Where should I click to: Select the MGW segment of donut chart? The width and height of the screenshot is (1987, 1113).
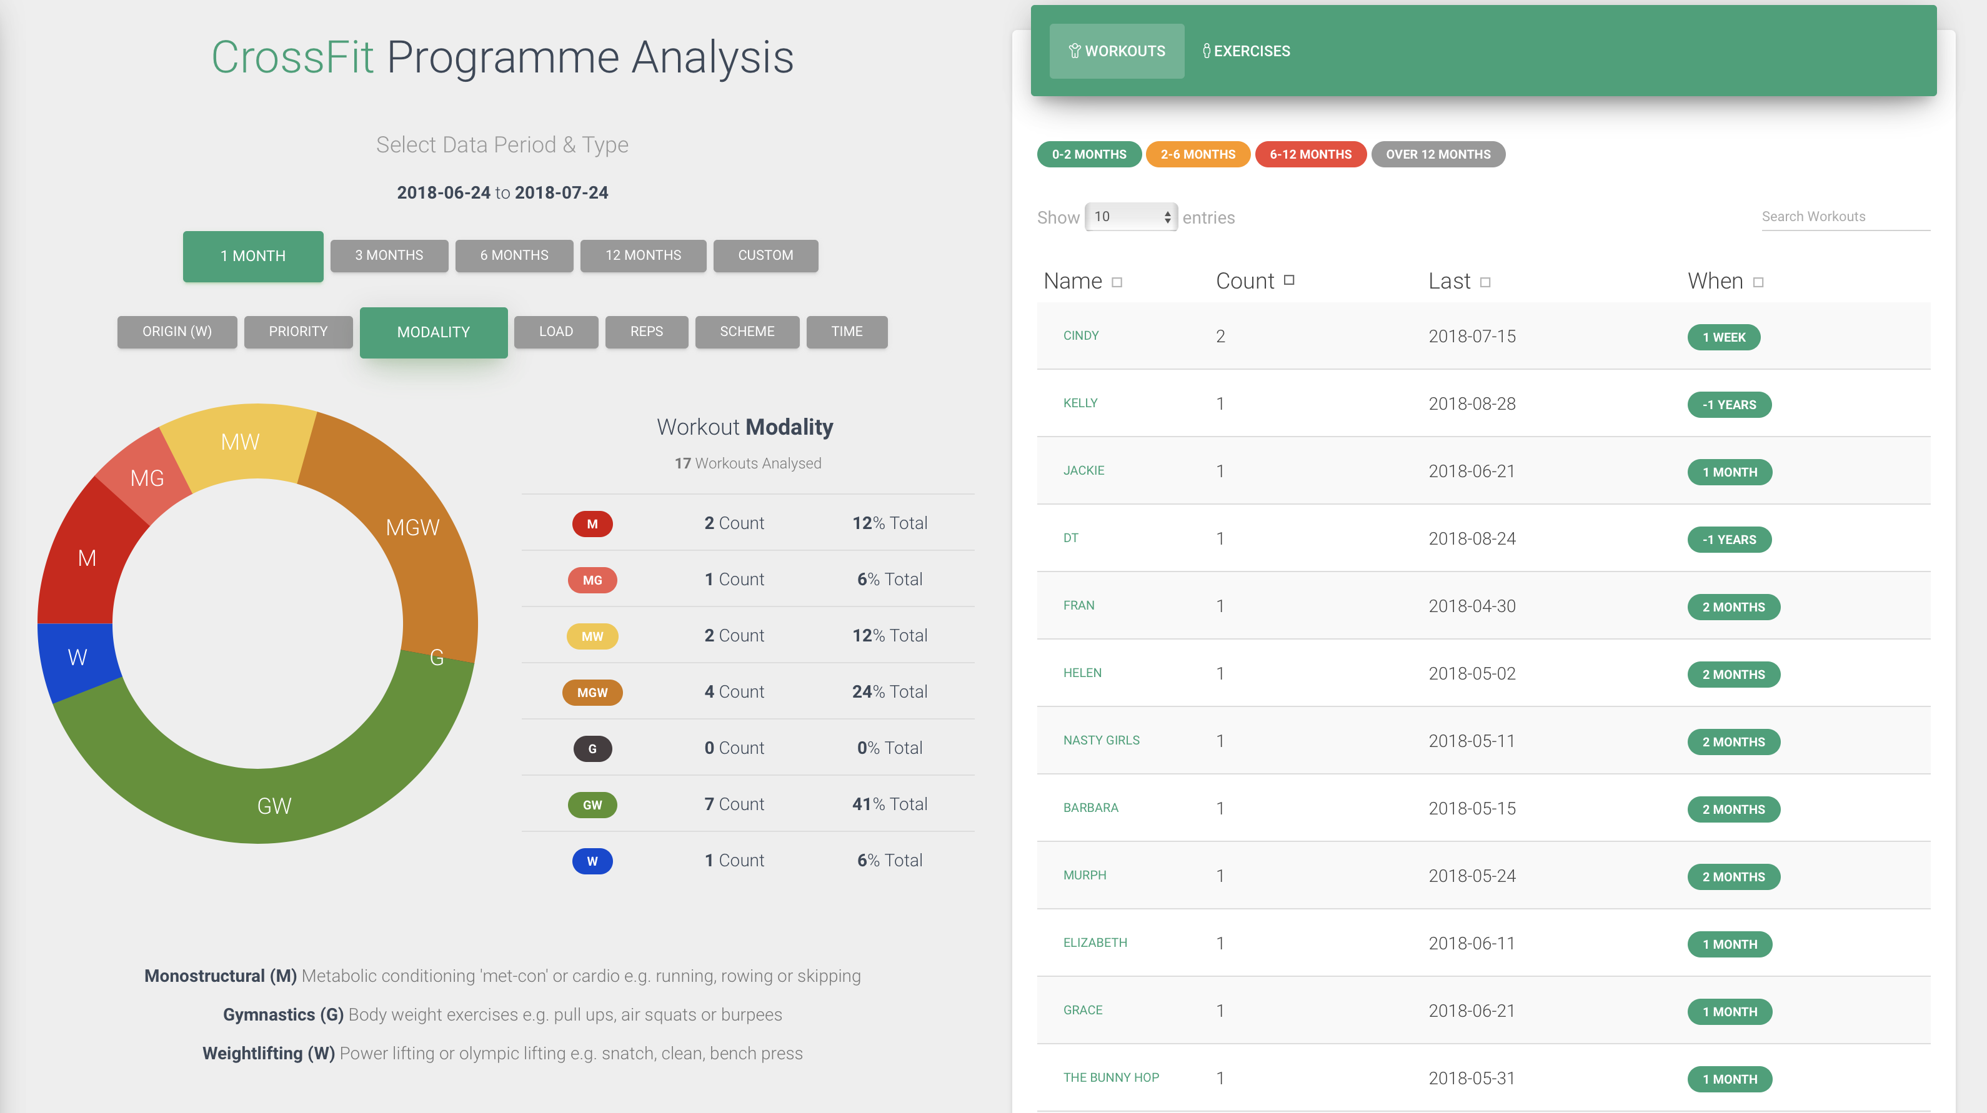point(414,528)
